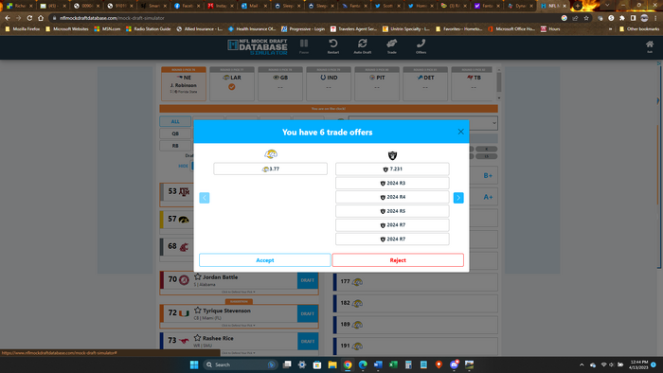Open Chrome from the Windows taskbar
Viewport: 663px width, 373px height.
click(x=348, y=364)
